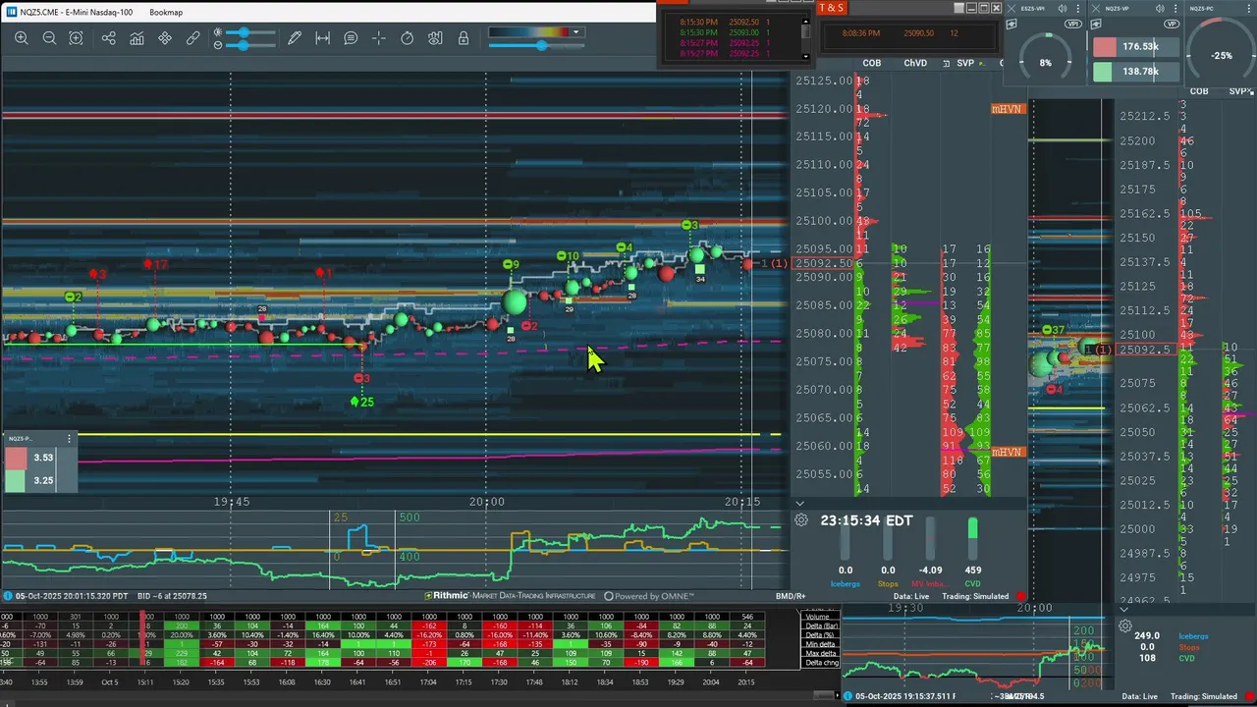1257x707 pixels.
Task: Close the NQZ5-VP widget
Action: click(1096, 8)
